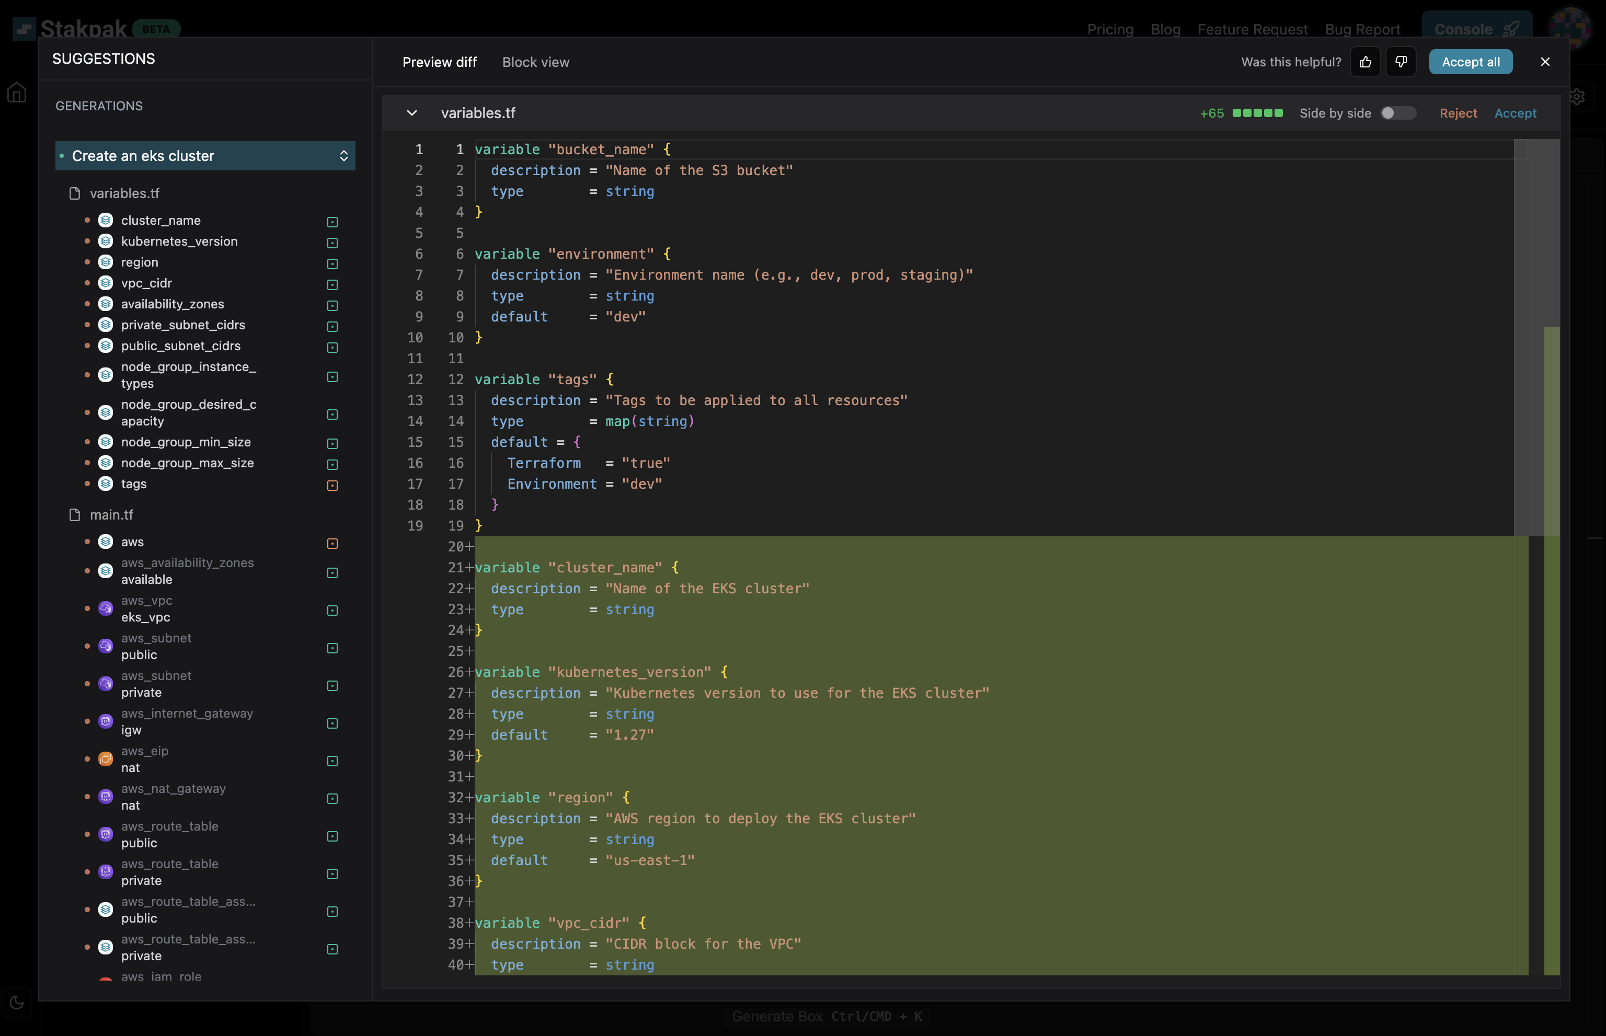Toggle the vpc_cidr marker box
The height and width of the screenshot is (1036, 1606).
click(x=332, y=284)
